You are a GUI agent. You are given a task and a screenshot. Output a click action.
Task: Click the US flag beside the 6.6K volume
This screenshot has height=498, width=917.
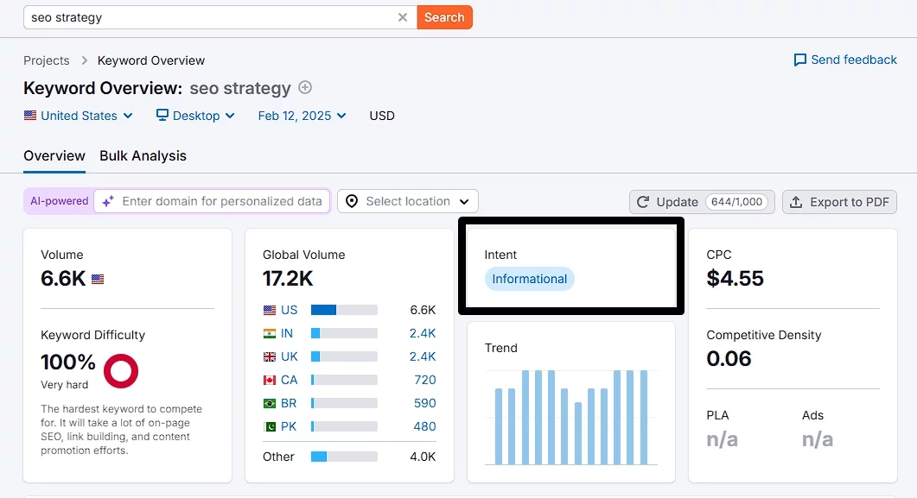pos(98,279)
